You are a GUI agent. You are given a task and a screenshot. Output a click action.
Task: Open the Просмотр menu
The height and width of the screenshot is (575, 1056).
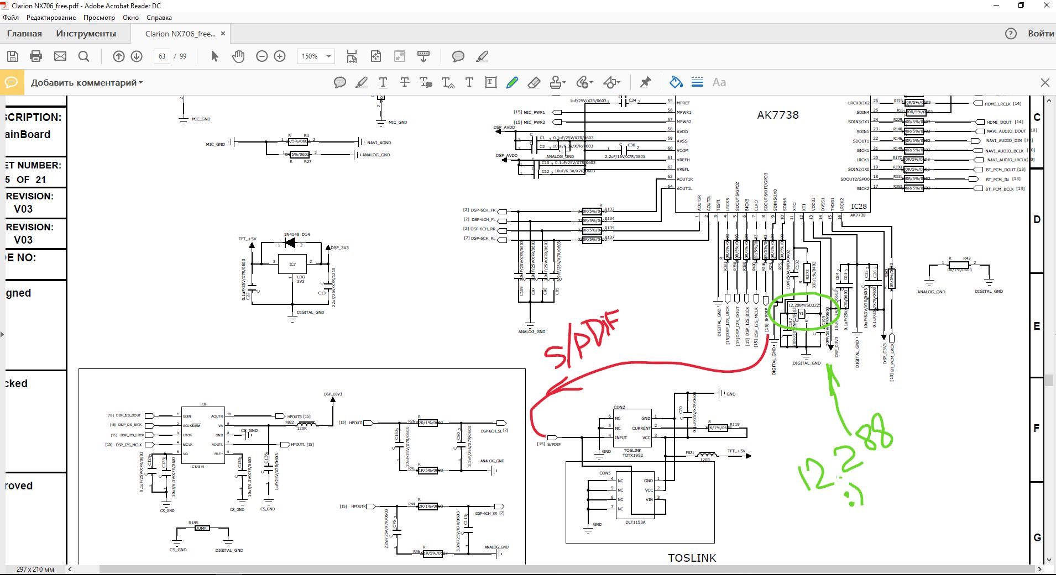99,18
